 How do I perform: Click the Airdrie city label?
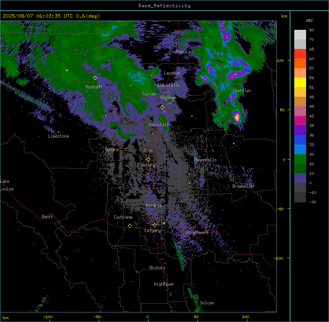(154, 205)
